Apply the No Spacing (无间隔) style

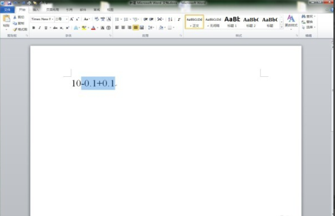click(213, 22)
